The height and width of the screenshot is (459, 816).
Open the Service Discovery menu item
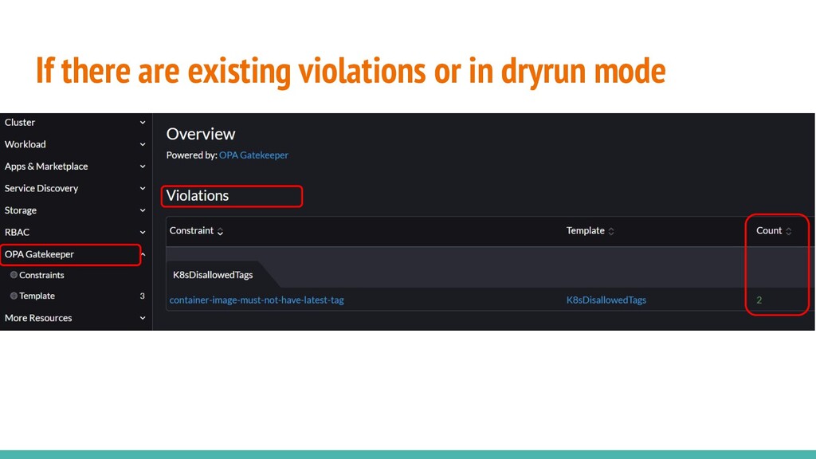point(41,188)
